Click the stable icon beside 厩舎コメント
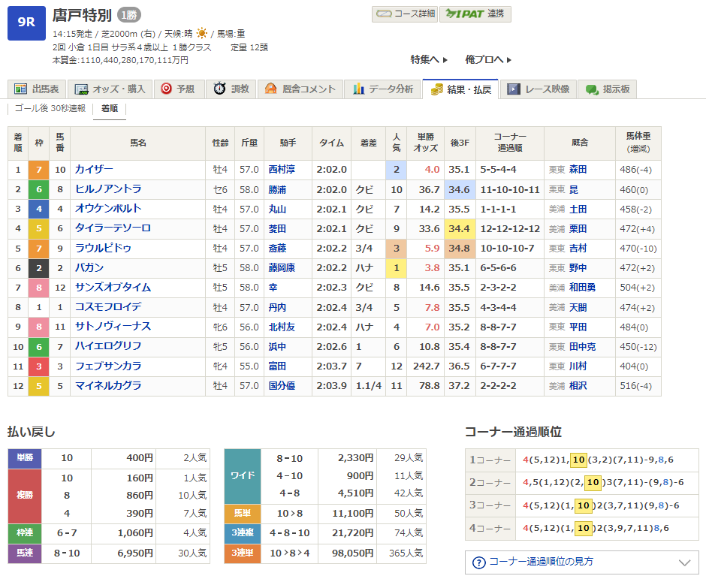Image resolution: width=706 pixels, height=582 pixels. pos(271,89)
